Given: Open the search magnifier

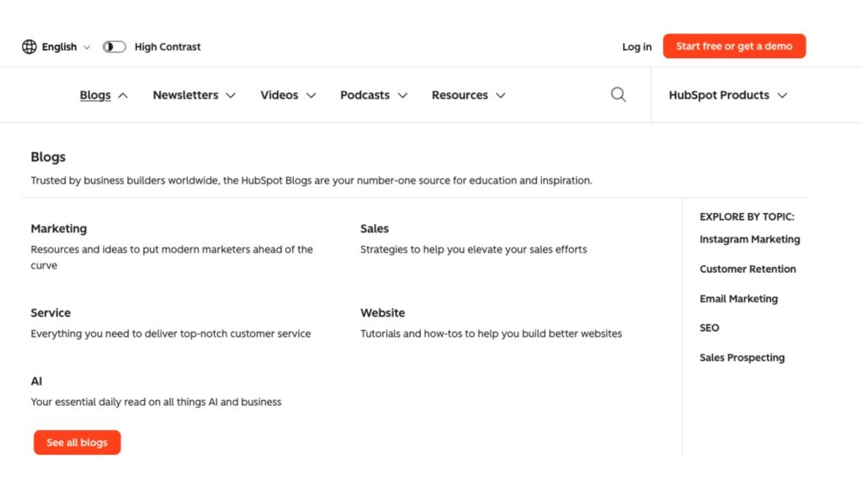Looking at the screenshot, I should click(x=618, y=94).
